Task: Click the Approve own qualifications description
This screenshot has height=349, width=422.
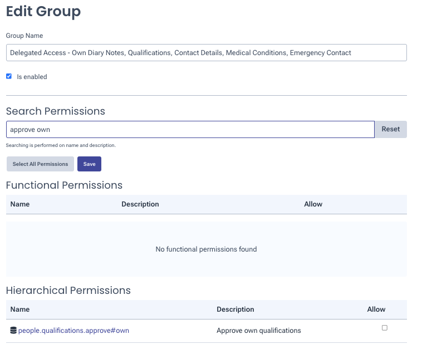Action: pyautogui.click(x=258, y=331)
